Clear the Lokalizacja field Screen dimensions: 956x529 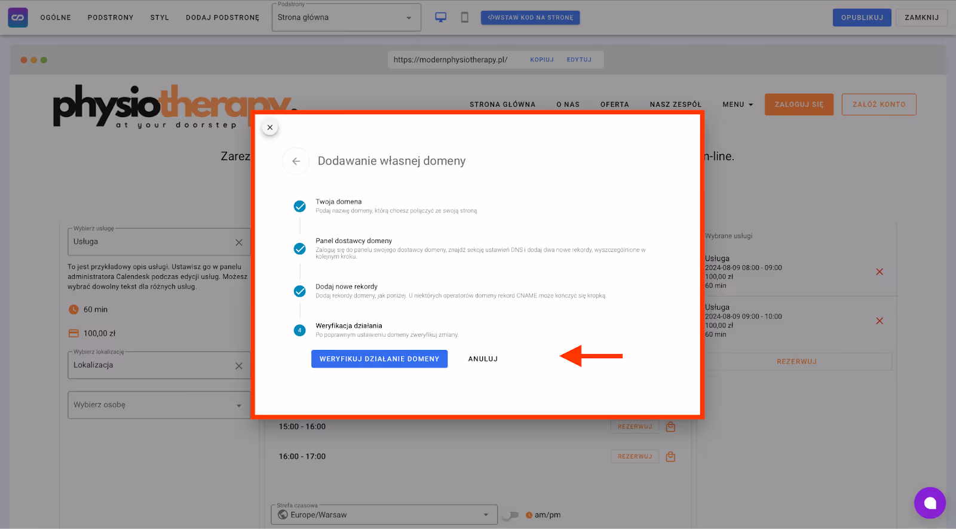239,365
